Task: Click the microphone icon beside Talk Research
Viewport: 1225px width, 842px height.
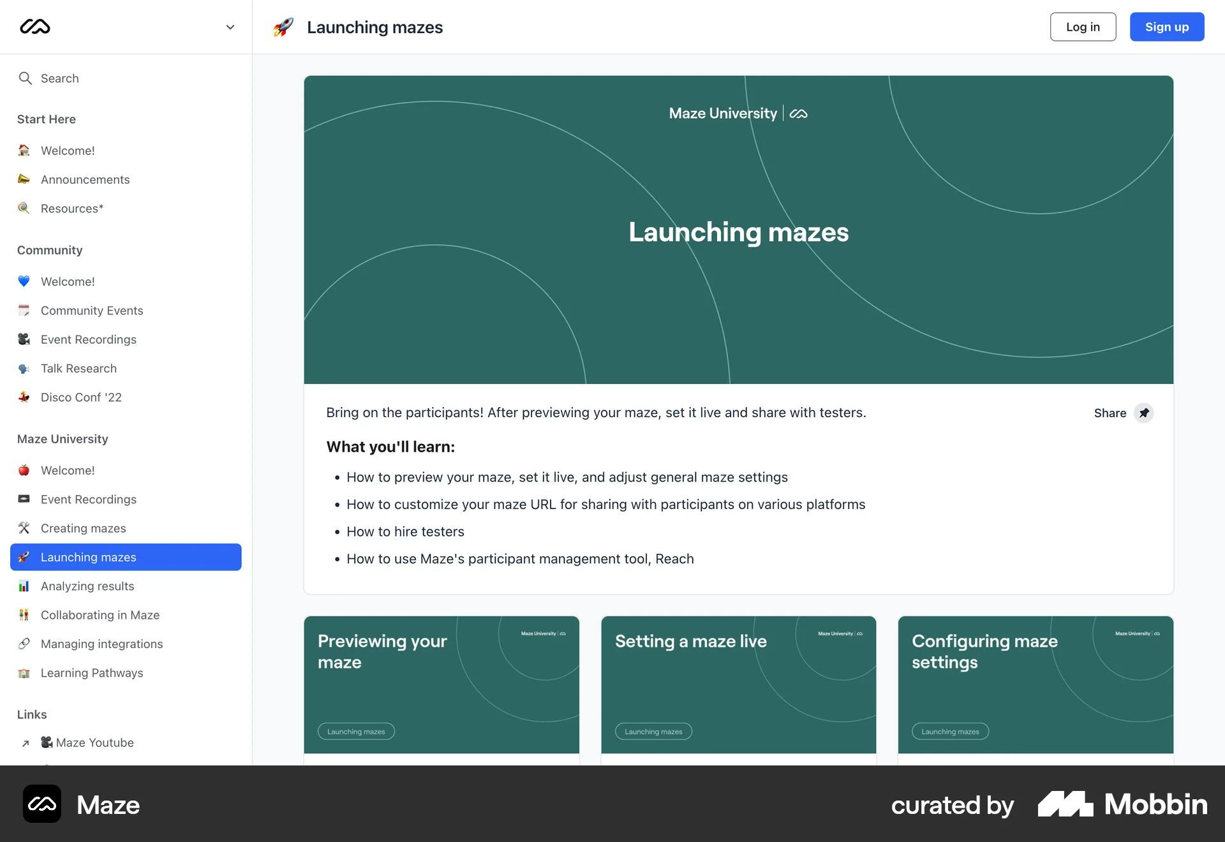Action: [24, 368]
